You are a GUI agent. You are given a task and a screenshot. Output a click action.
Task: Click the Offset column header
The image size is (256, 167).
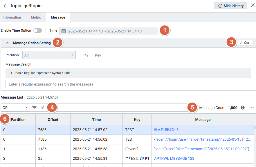tap(53, 119)
